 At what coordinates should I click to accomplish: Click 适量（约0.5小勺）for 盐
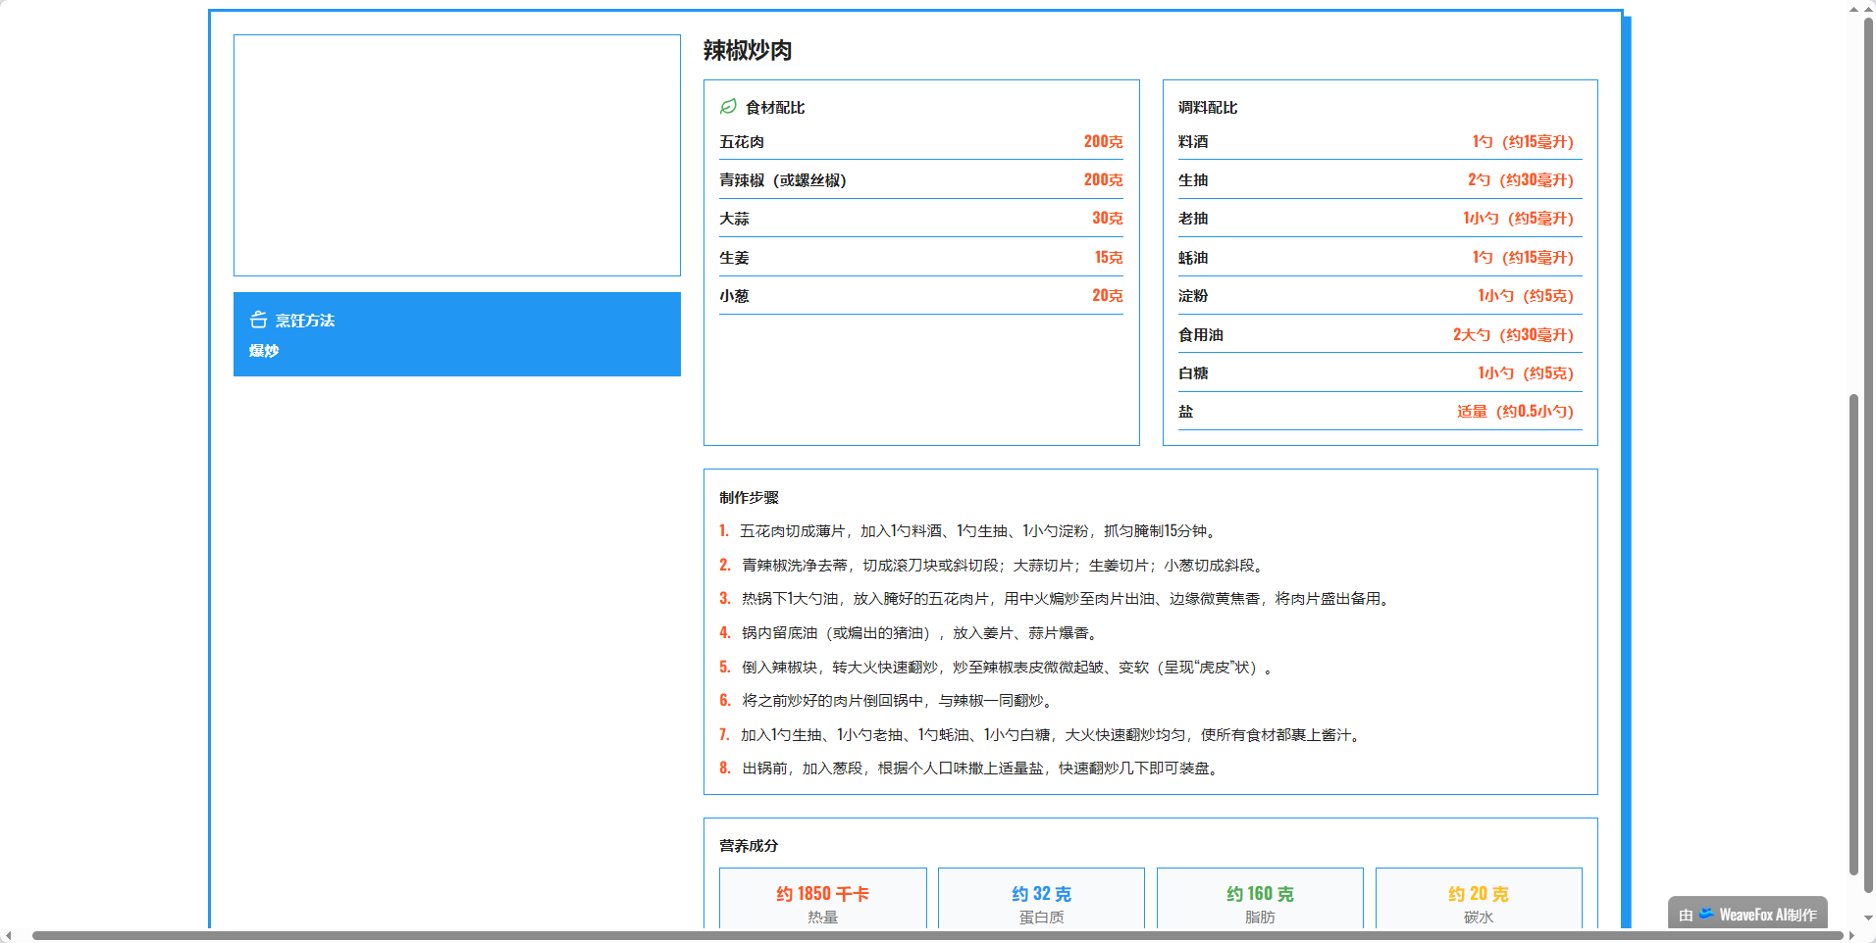click(x=1516, y=412)
